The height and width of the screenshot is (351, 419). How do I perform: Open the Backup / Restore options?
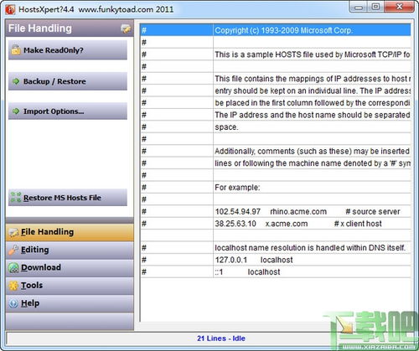click(x=68, y=81)
